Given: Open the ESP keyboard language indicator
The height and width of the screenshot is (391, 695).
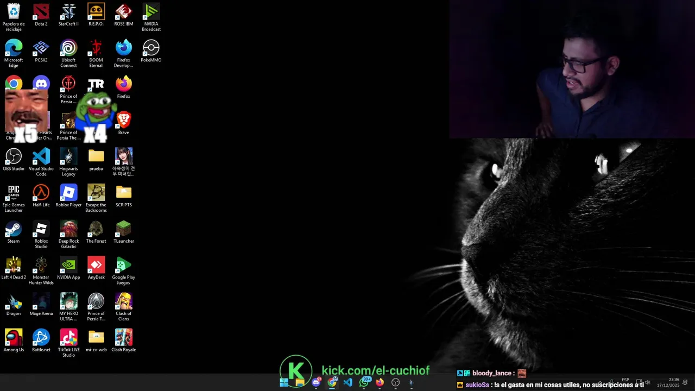Looking at the screenshot, I should click(625, 380).
